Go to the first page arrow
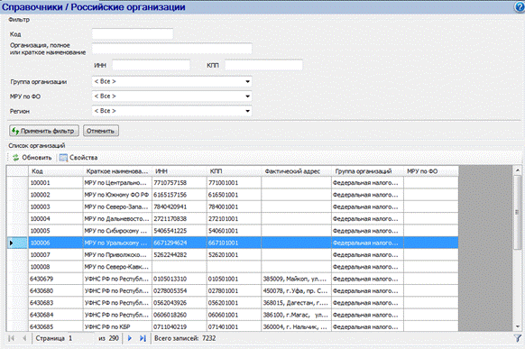 (x=12, y=338)
